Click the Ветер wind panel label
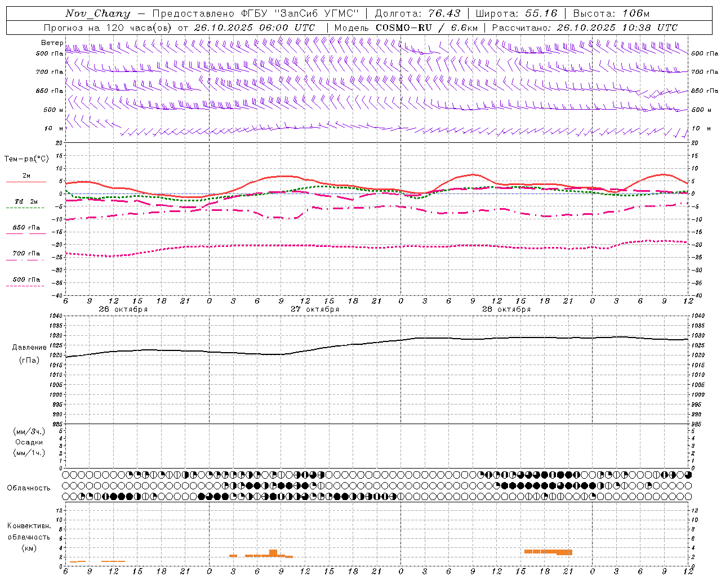721x576 pixels. (x=52, y=43)
